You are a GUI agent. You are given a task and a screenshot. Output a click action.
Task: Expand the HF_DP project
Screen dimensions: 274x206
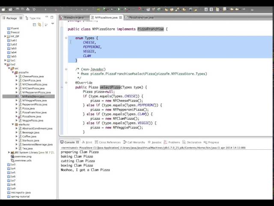pos(5,36)
